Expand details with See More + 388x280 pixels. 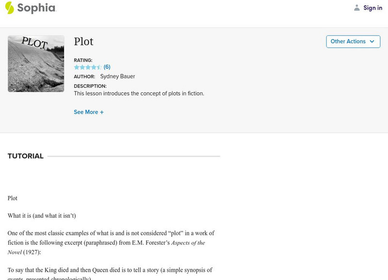[89, 112]
